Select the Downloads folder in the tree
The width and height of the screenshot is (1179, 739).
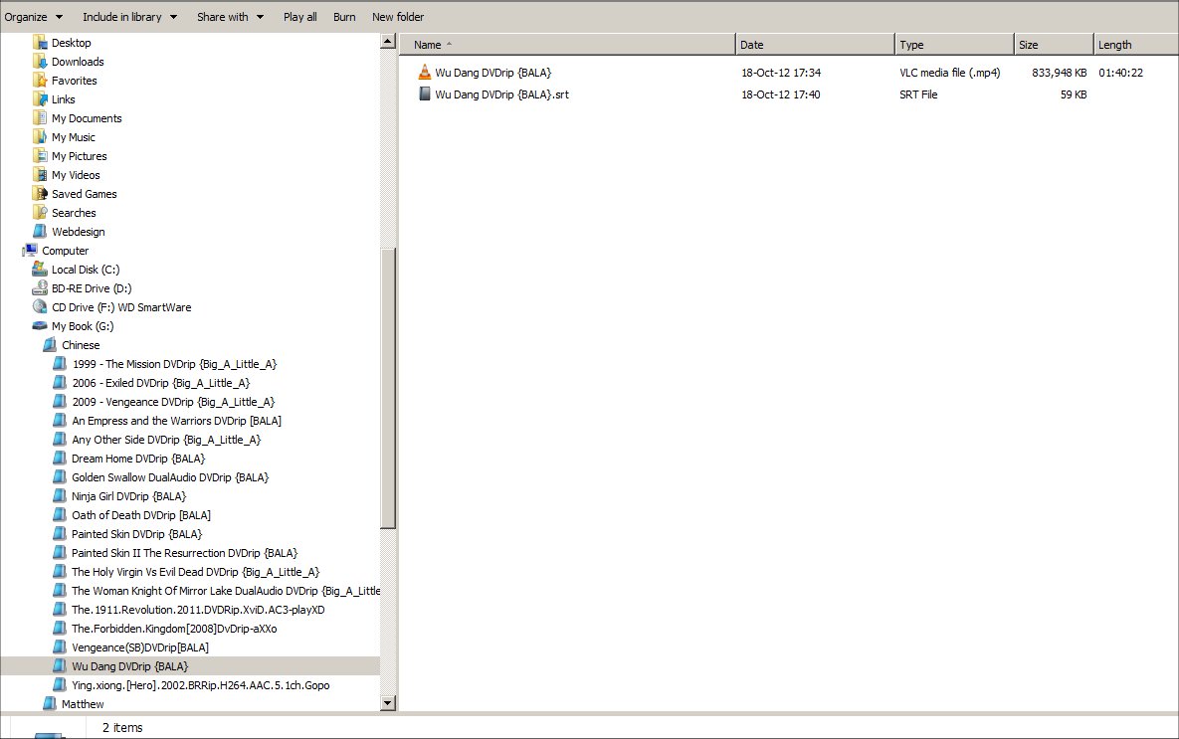point(78,62)
